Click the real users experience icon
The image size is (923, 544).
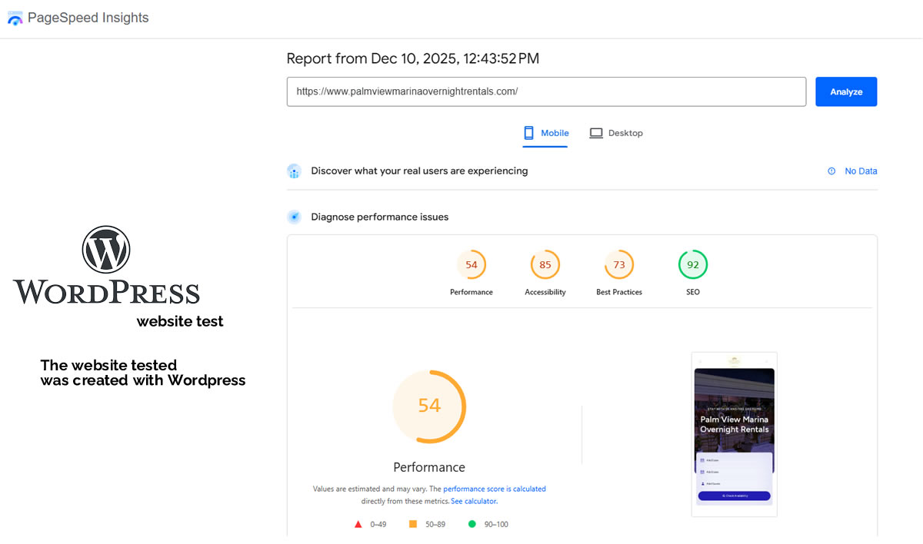[x=294, y=171]
